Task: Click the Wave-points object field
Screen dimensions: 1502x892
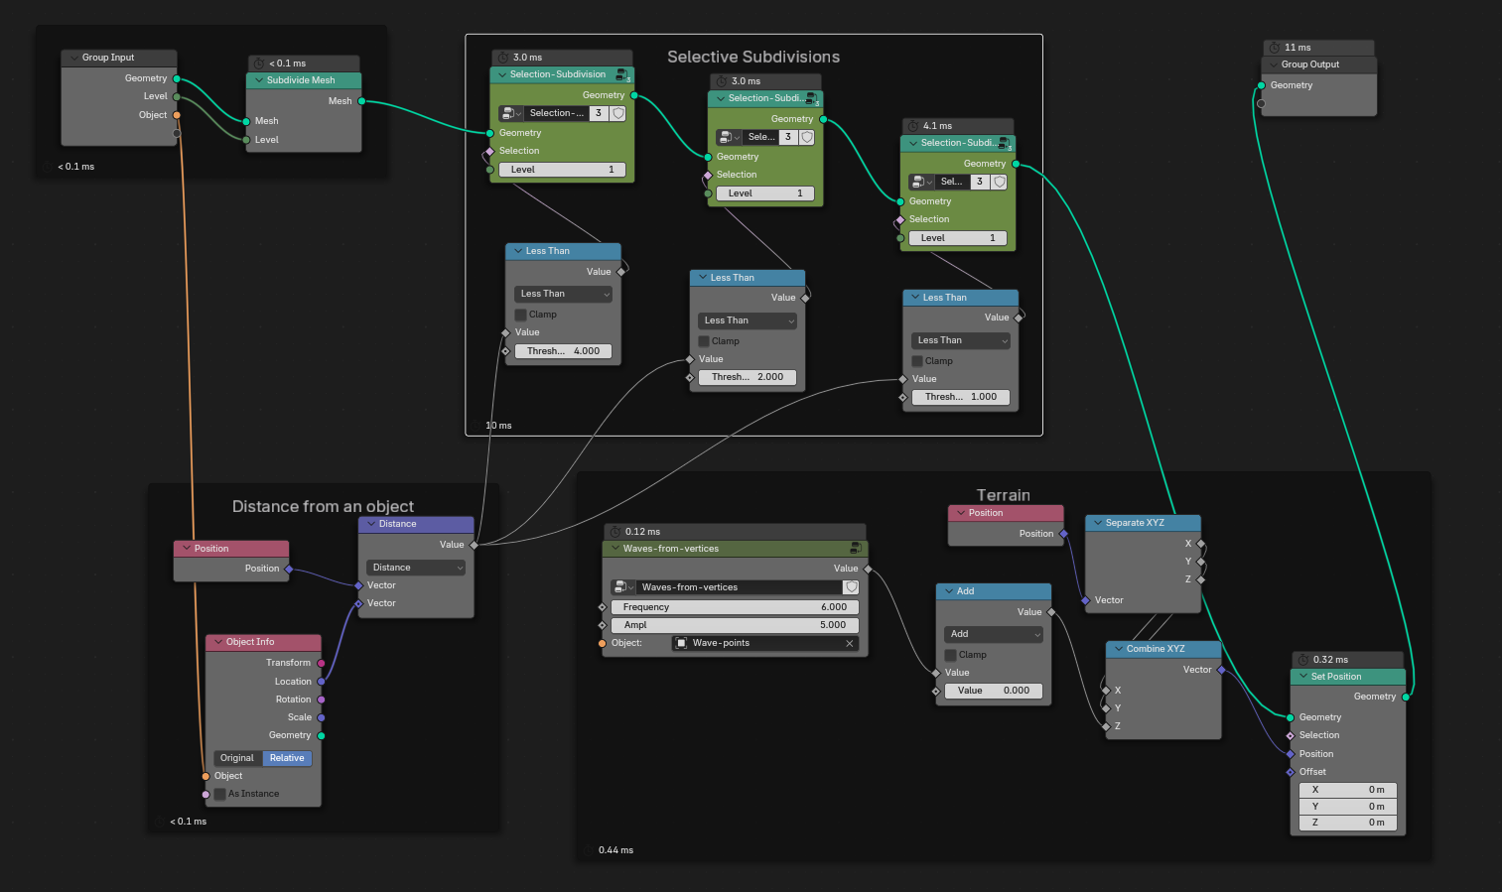Action: click(765, 643)
